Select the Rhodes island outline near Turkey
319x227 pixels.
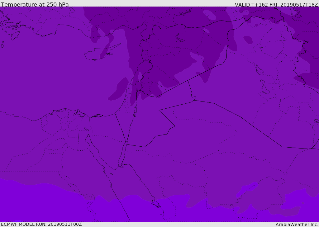point(15,35)
